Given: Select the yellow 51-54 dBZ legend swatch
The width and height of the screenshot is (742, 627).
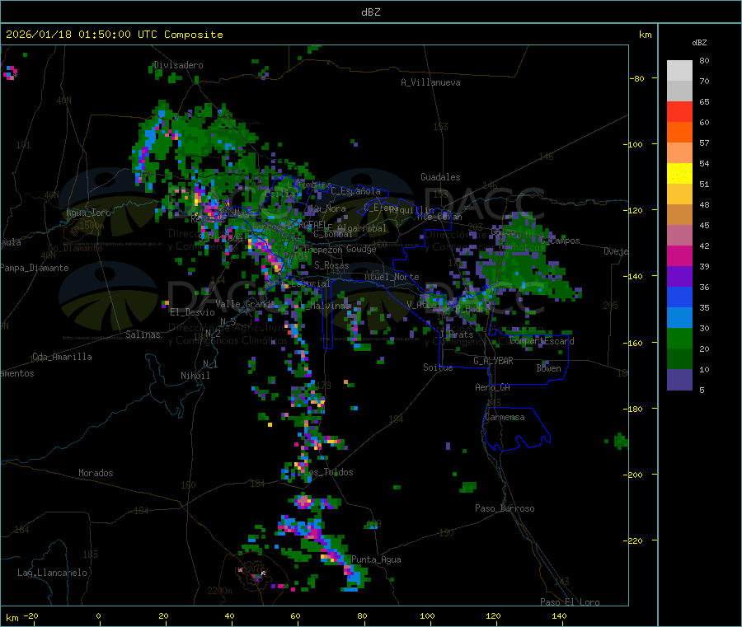Looking at the screenshot, I should click(x=679, y=174).
